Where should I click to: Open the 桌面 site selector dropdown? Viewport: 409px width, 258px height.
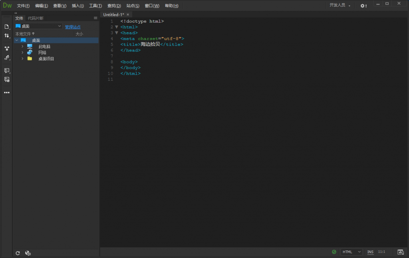tap(38, 26)
